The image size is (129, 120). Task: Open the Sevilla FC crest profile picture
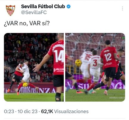(10, 10)
